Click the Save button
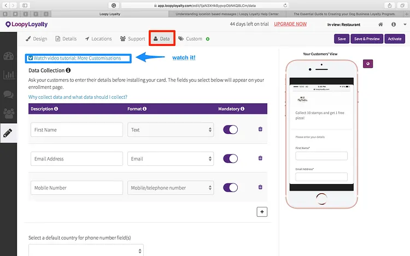The width and height of the screenshot is (410, 256). click(342, 39)
